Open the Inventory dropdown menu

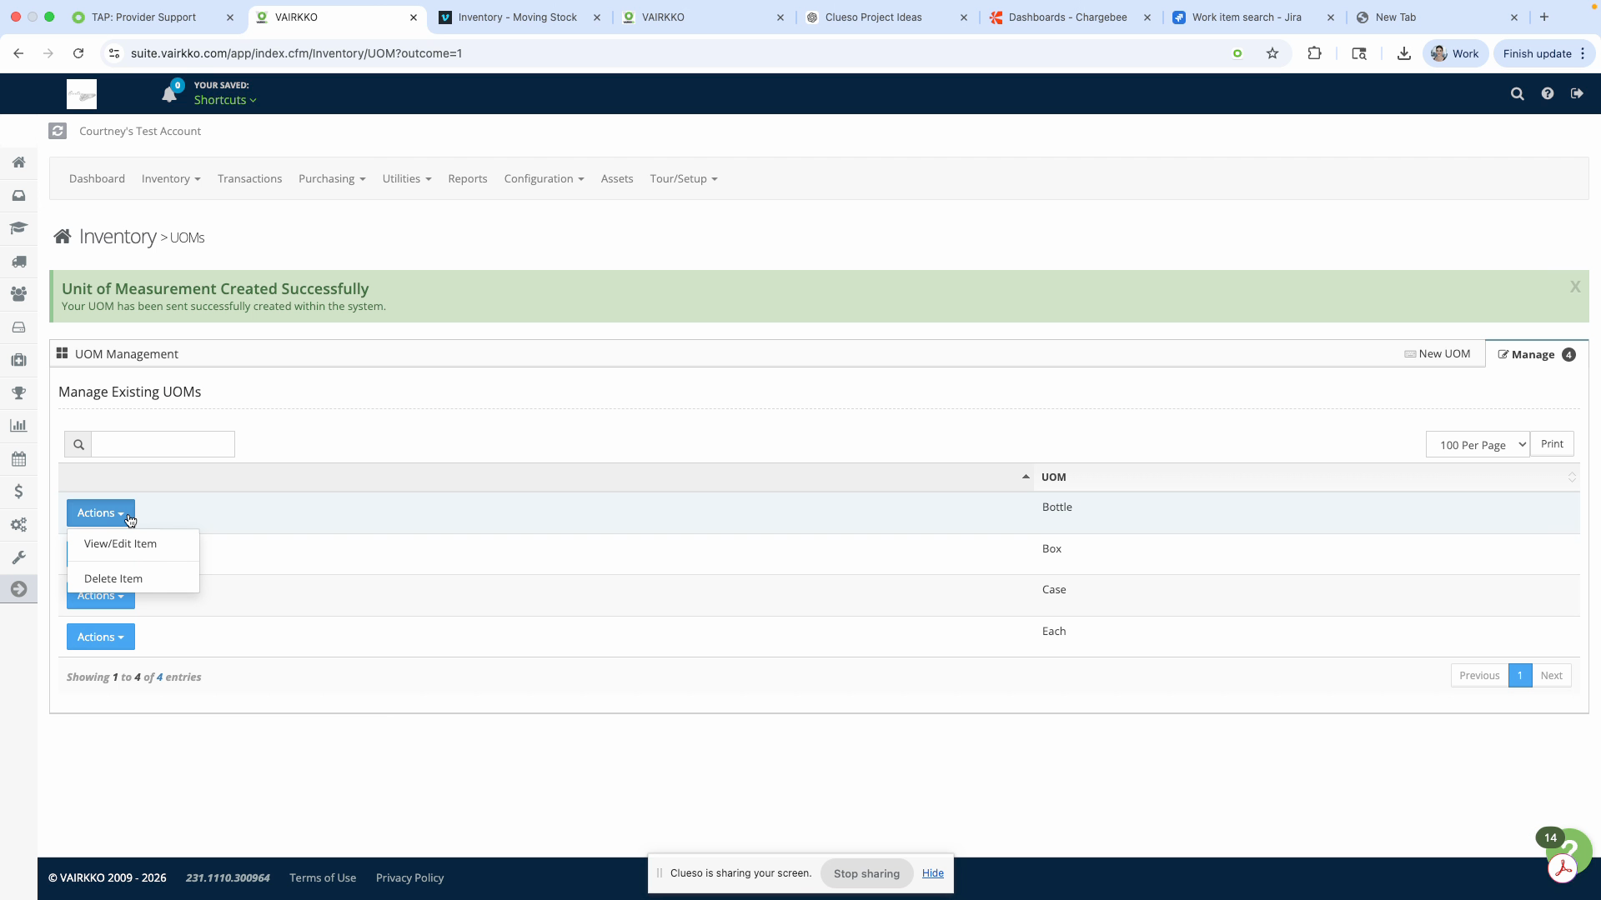[x=171, y=178]
